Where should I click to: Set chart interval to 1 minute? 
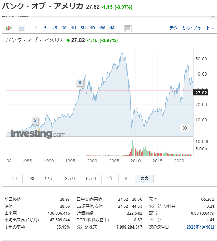coord(36,28)
